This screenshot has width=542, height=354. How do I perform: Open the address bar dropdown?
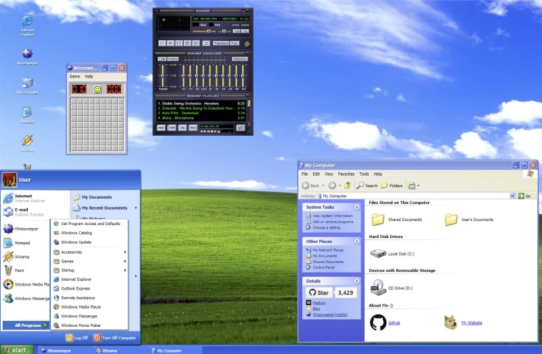click(513, 196)
